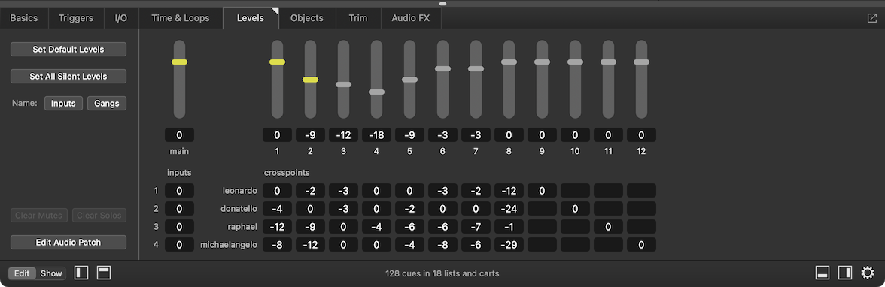Click the leonardo input name
This screenshot has height=287, width=885.
240,191
